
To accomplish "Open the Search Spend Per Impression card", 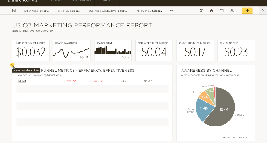I will tap(195, 51).
